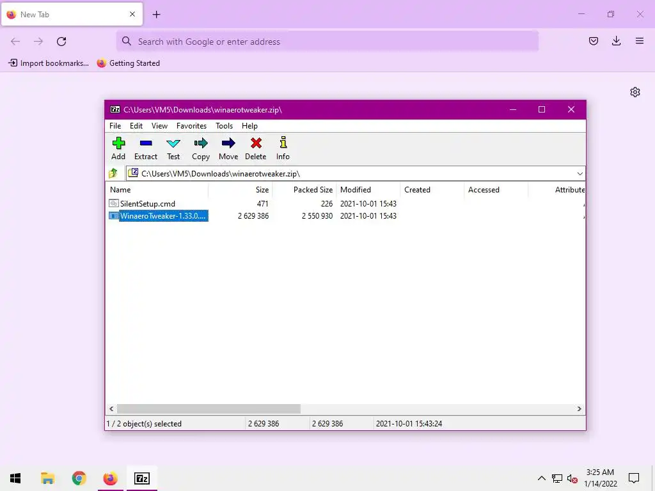The width and height of the screenshot is (655, 491).
Task: Click the scroll right arrow
Action: [579, 409]
